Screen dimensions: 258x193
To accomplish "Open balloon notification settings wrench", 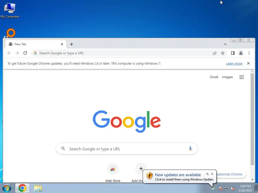I will (207, 174).
